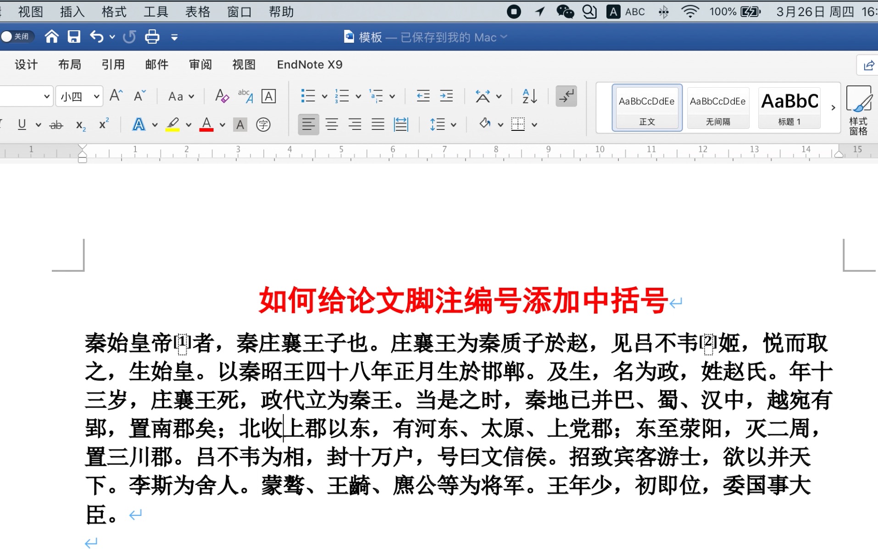
Task: Decrease paragraph indent
Action: [x=423, y=96]
